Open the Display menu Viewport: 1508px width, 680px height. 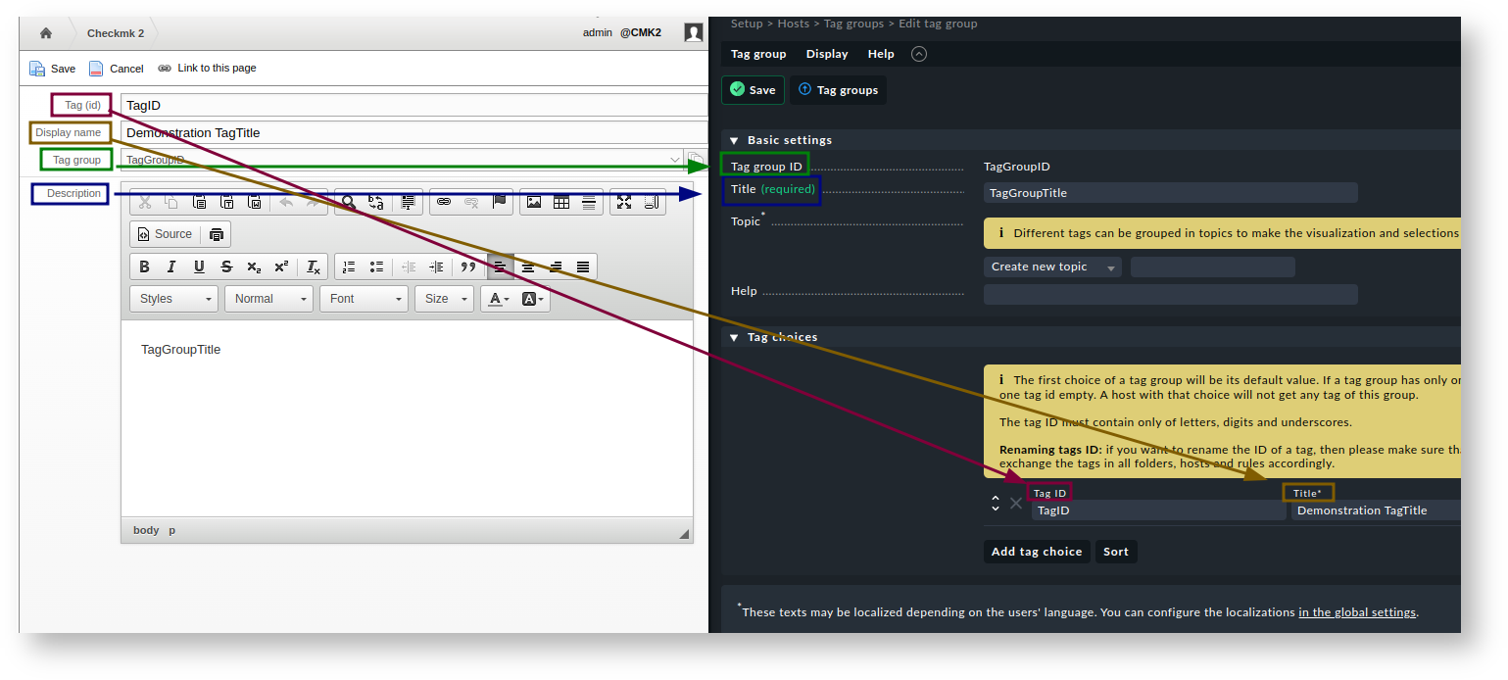(x=827, y=54)
